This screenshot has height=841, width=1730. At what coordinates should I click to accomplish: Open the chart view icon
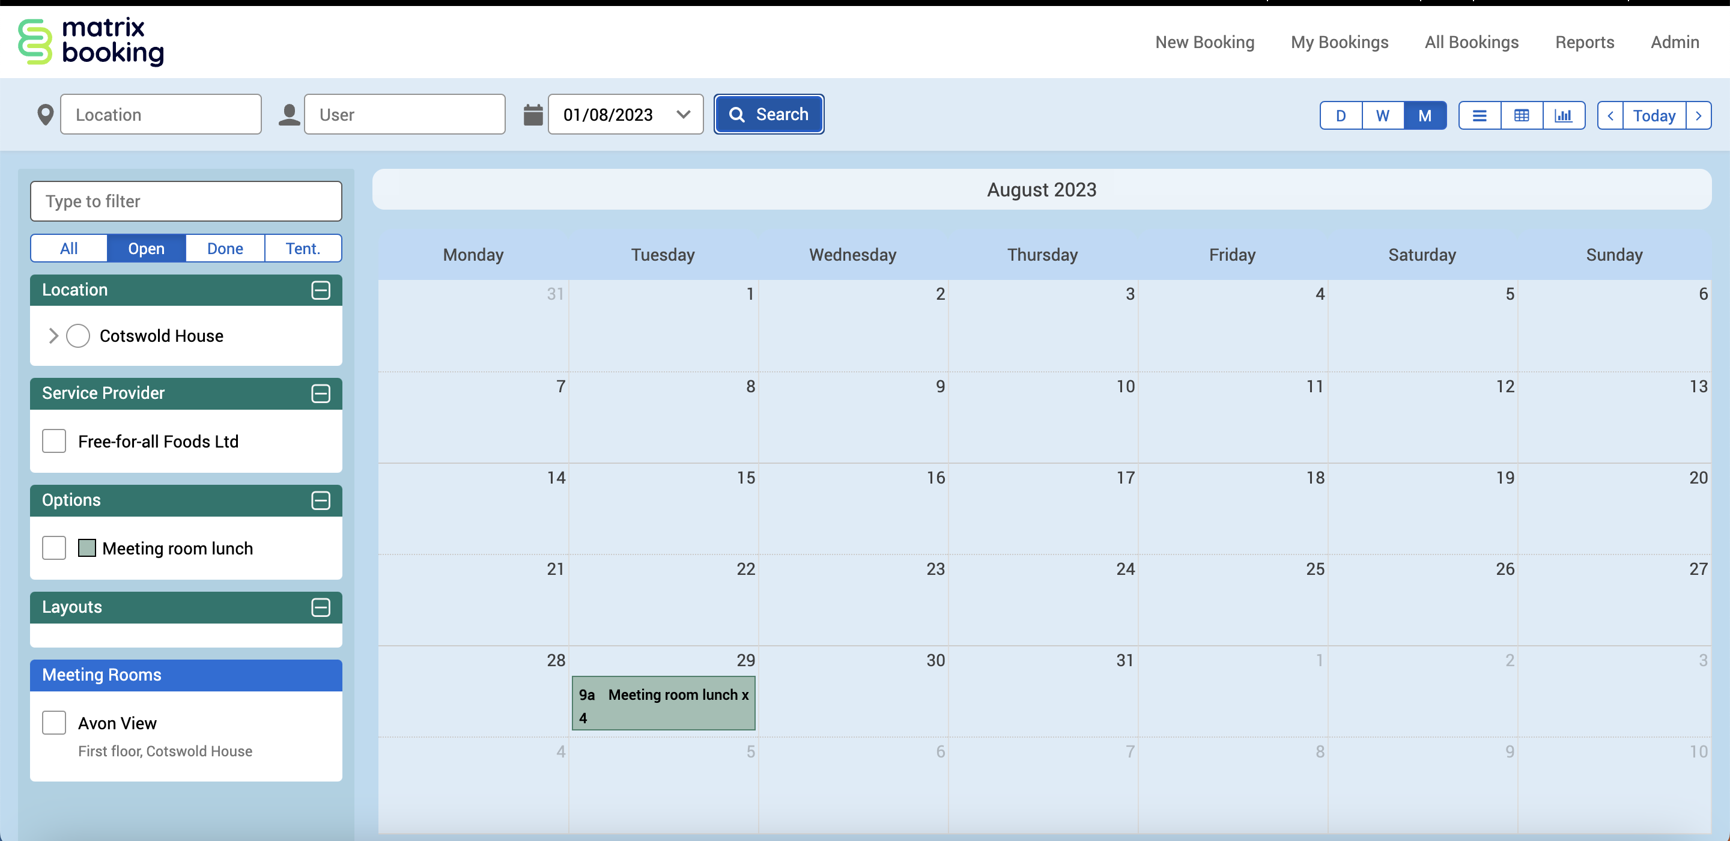pos(1563,115)
